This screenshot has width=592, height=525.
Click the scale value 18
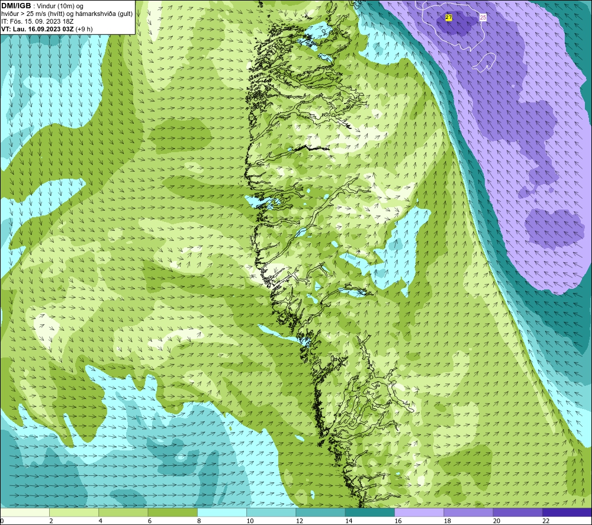click(447, 521)
